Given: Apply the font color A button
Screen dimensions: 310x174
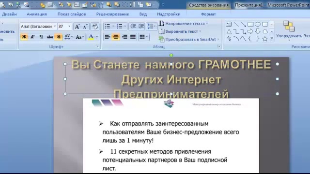Looking at the screenshot, I should (91, 37).
